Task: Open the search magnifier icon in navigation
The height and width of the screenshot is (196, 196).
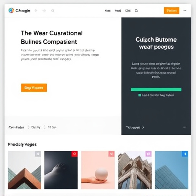Action: pyautogui.click(x=136, y=11)
